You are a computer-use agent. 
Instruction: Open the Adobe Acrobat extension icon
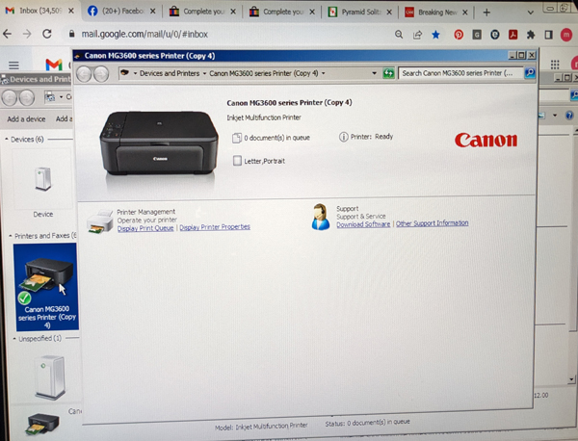coord(512,35)
